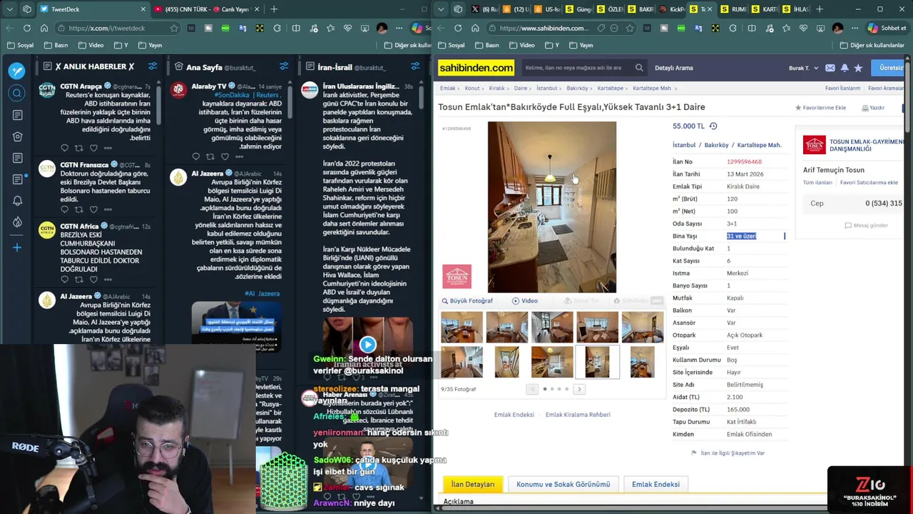Image resolution: width=913 pixels, height=514 pixels.
Task: Like the CGTN Arapça tweet
Action: tap(93, 148)
